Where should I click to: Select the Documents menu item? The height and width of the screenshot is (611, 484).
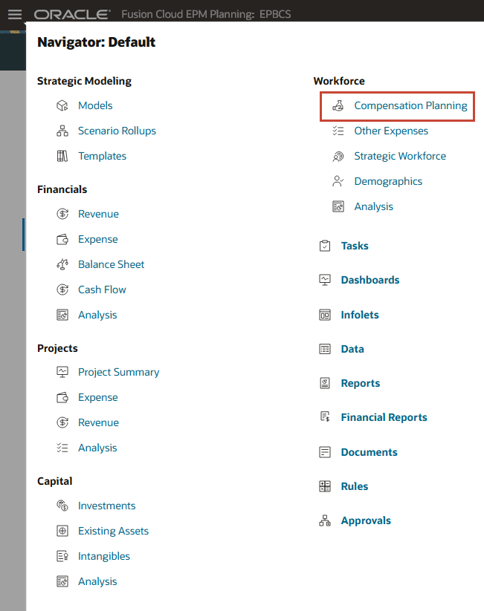370,452
